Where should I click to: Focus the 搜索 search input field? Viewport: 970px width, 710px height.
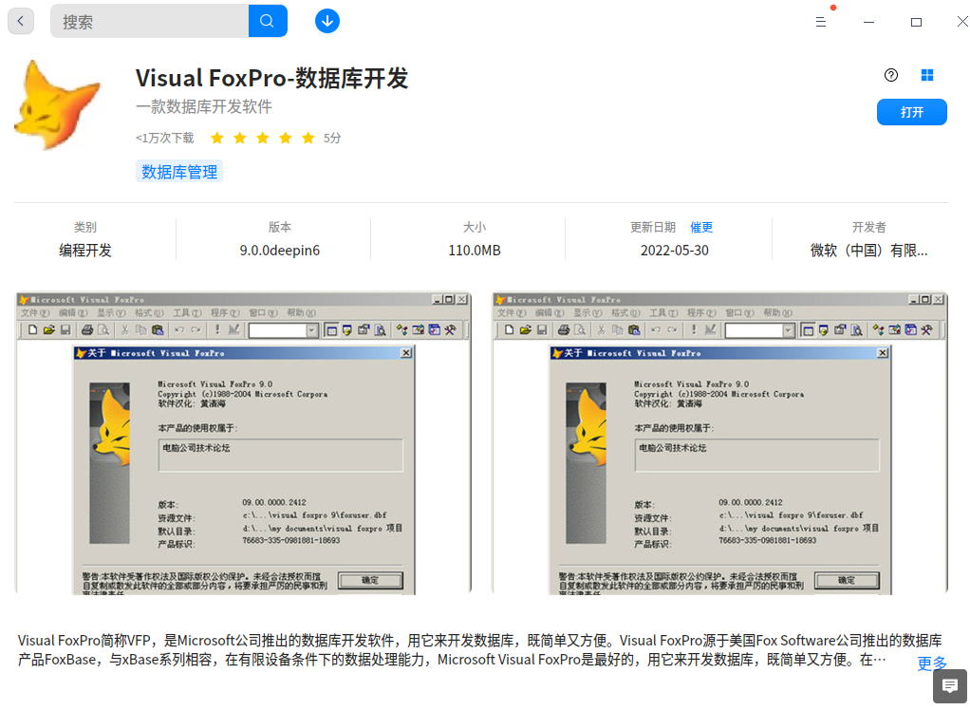(x=150, y=21)
